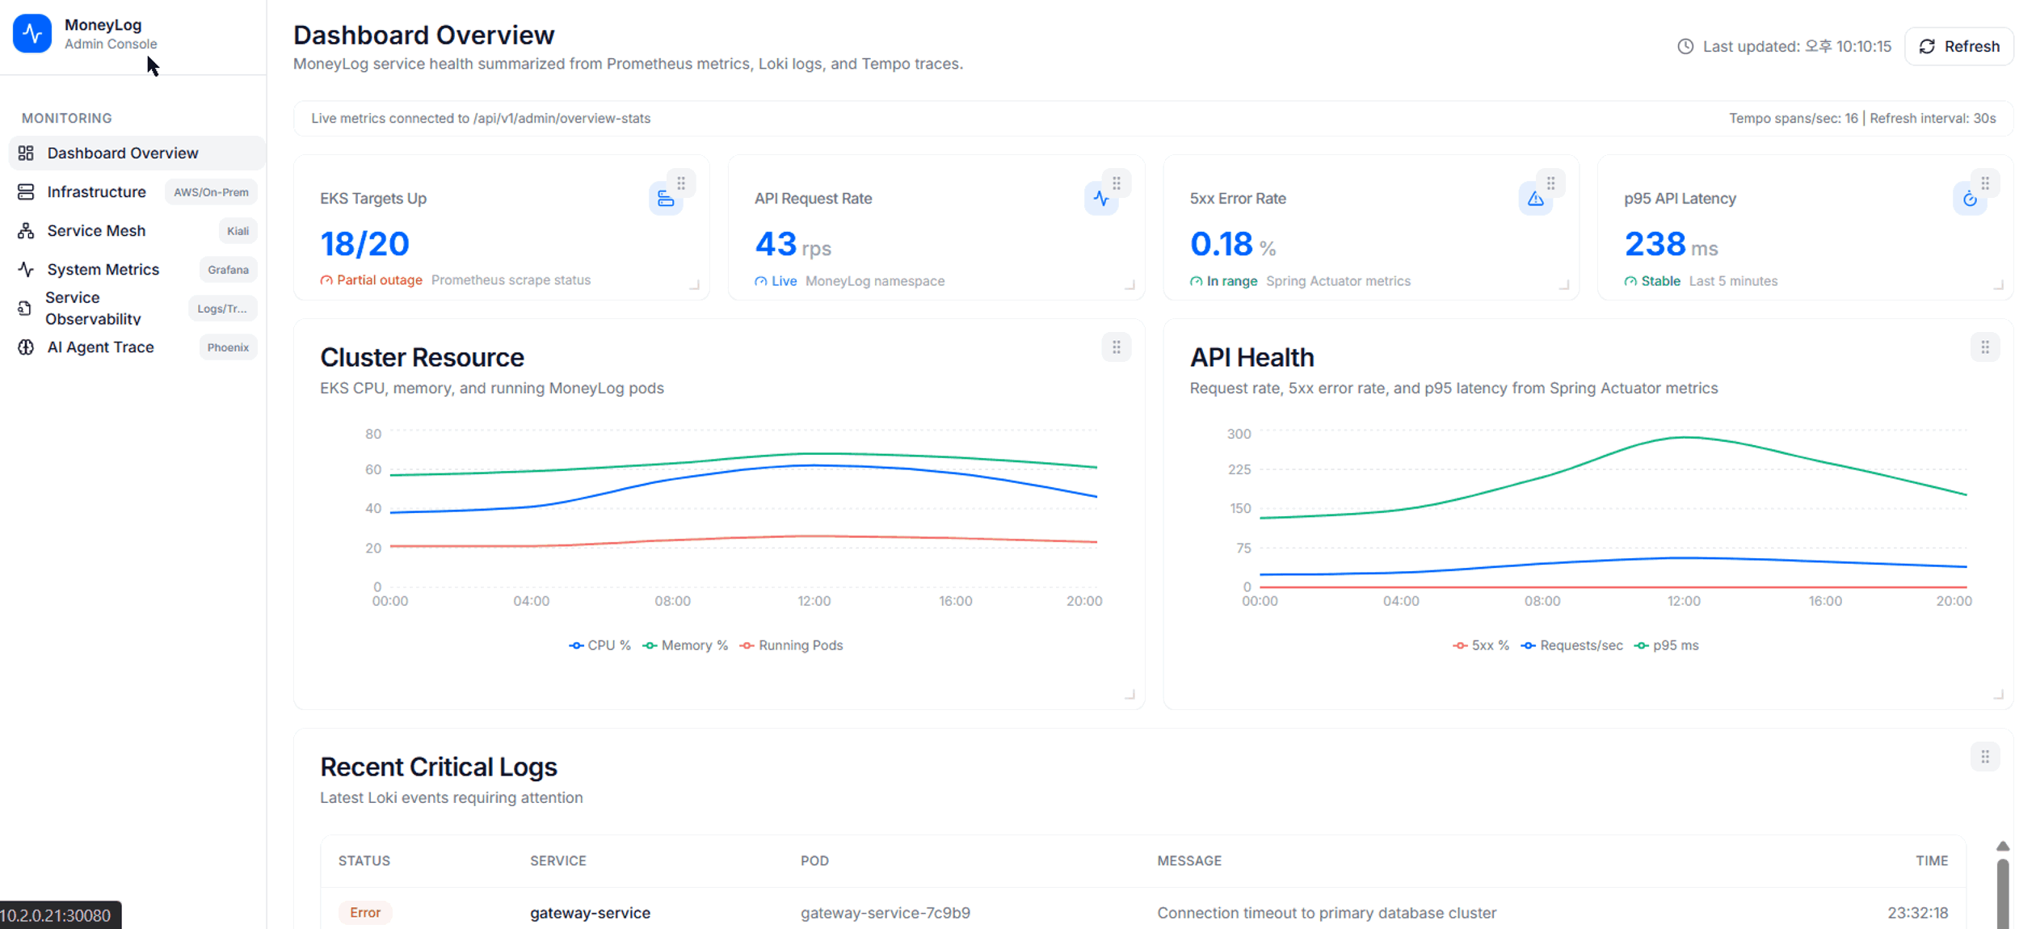Image resolution: width=2036 pixels, height=929 pixels.
Task: Click the Cluster Resource panel resize corner
Action: point(1130,695)
